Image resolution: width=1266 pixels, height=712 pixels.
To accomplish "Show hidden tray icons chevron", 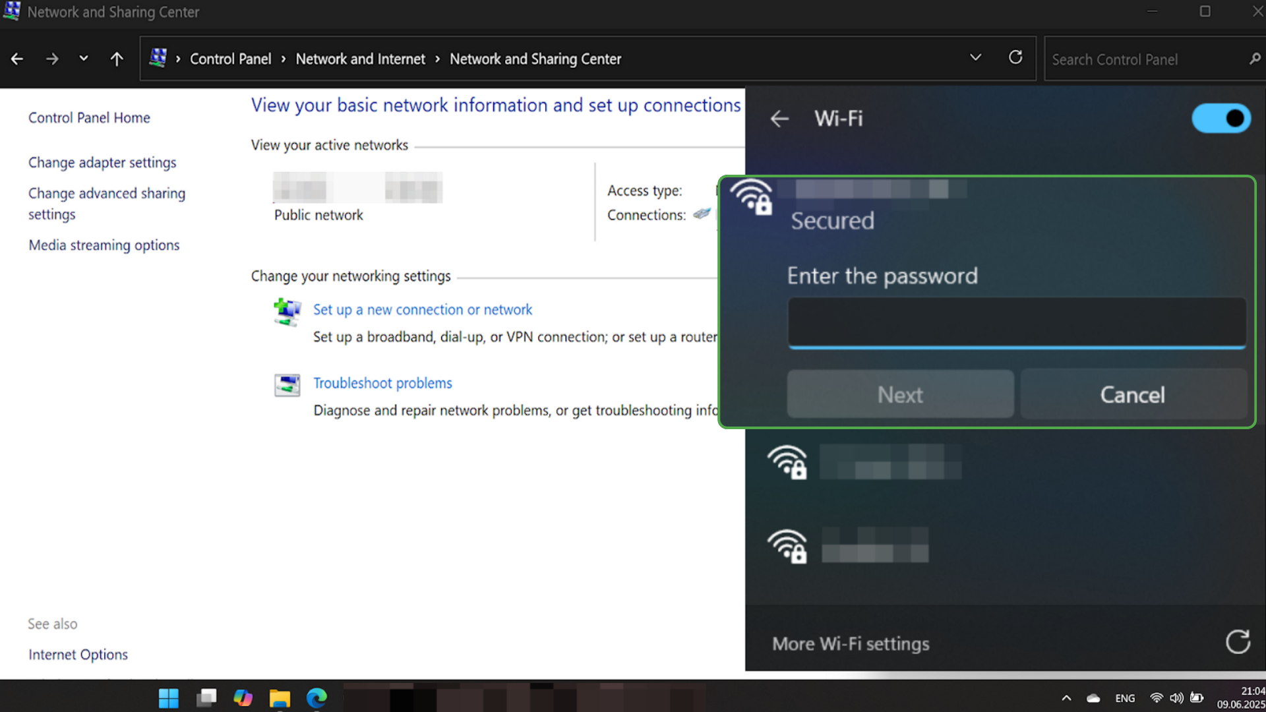I will [x=1066, y=698].
